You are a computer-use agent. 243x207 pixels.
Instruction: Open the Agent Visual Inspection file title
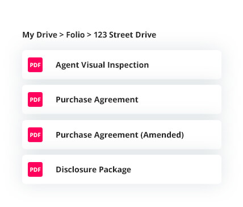click(x=102, y=65)
